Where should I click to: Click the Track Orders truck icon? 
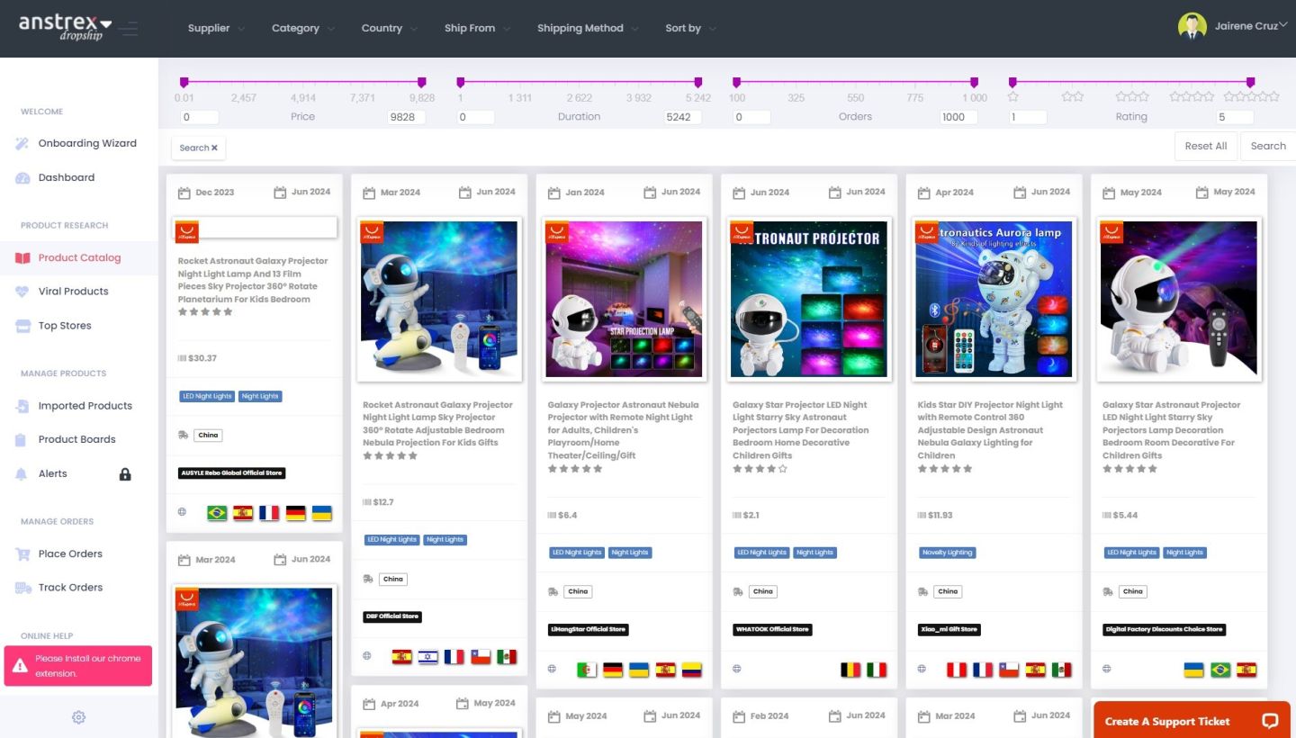pos(22,588)
